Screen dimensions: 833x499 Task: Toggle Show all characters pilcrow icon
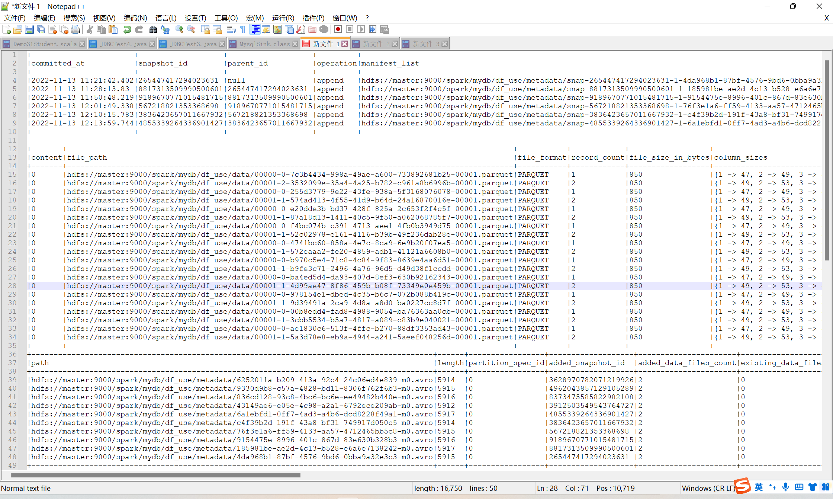(243, 29)
